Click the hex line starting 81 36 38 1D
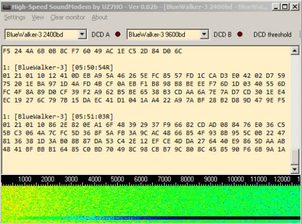 144,141
